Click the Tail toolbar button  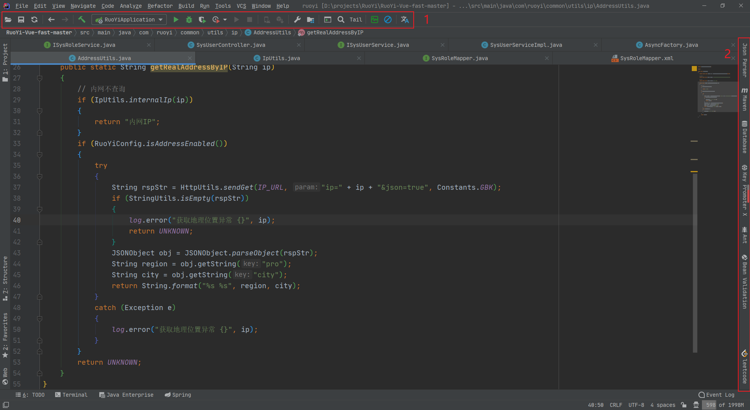(x=355, y=20)
